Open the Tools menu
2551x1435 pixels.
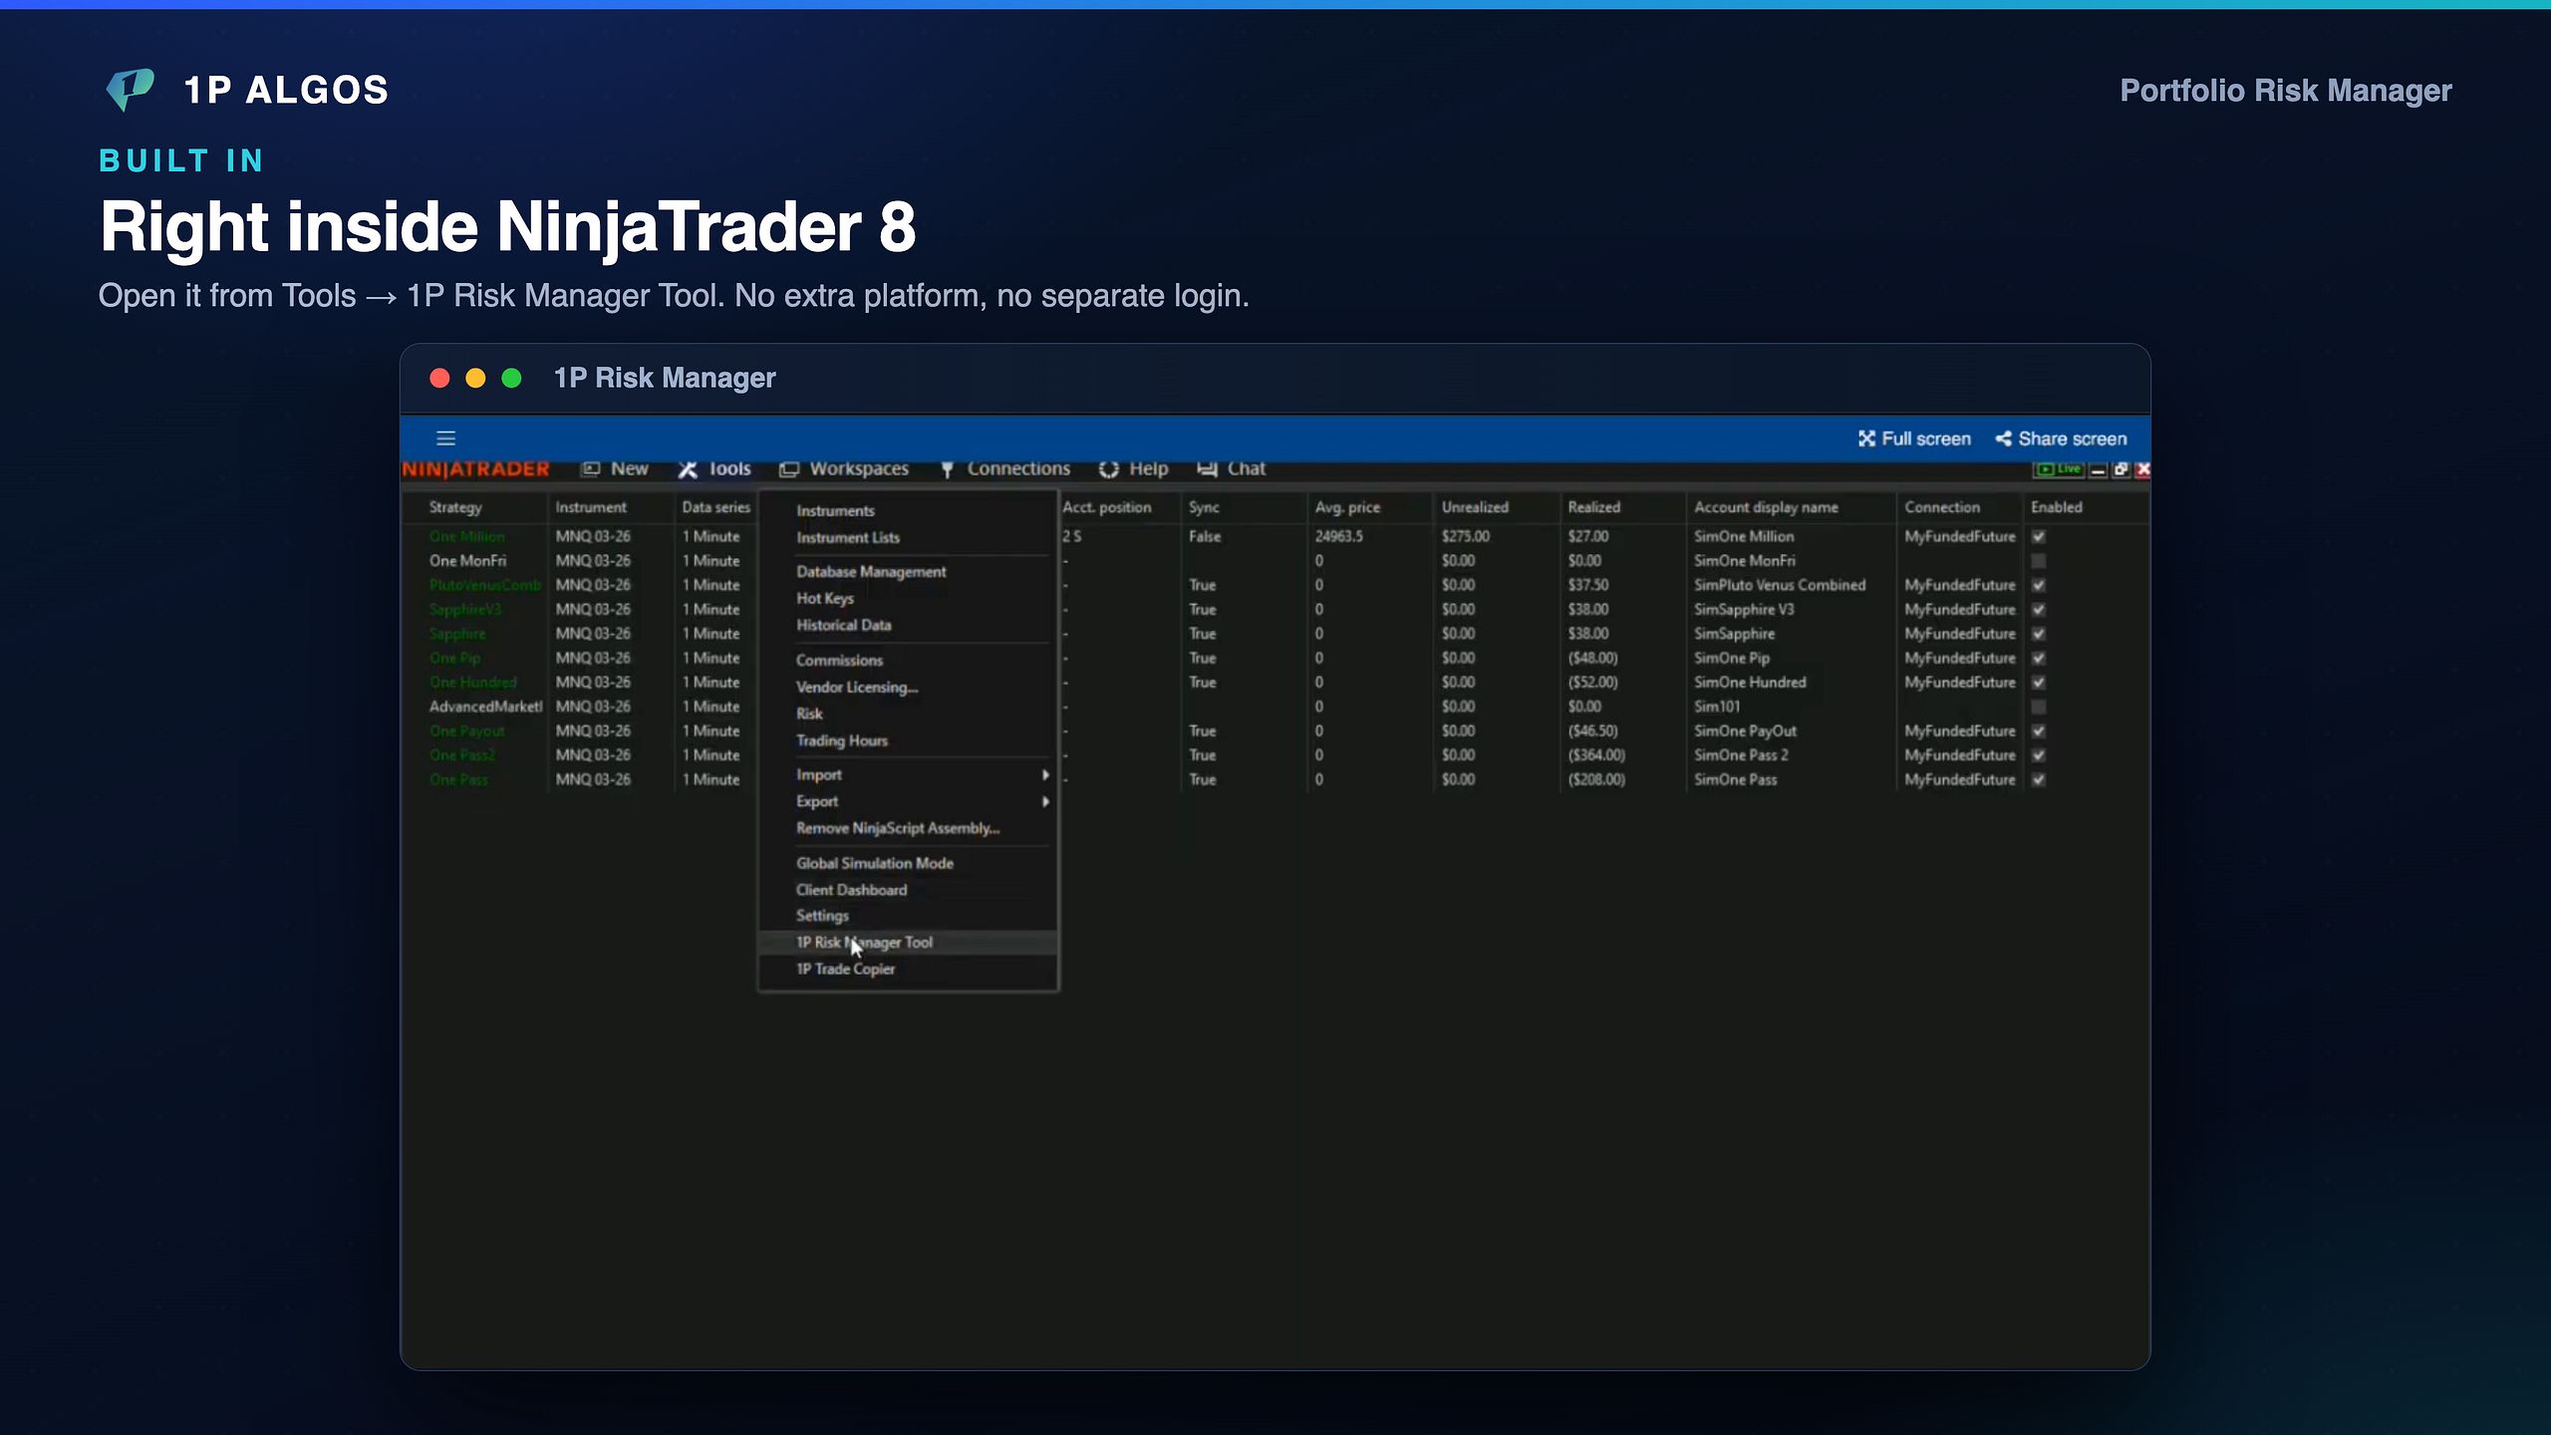pos(714,469)
